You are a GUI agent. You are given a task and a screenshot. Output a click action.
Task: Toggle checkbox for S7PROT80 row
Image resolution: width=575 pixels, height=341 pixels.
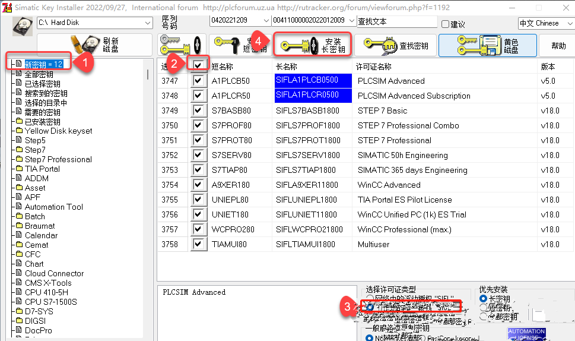(198, 140)
